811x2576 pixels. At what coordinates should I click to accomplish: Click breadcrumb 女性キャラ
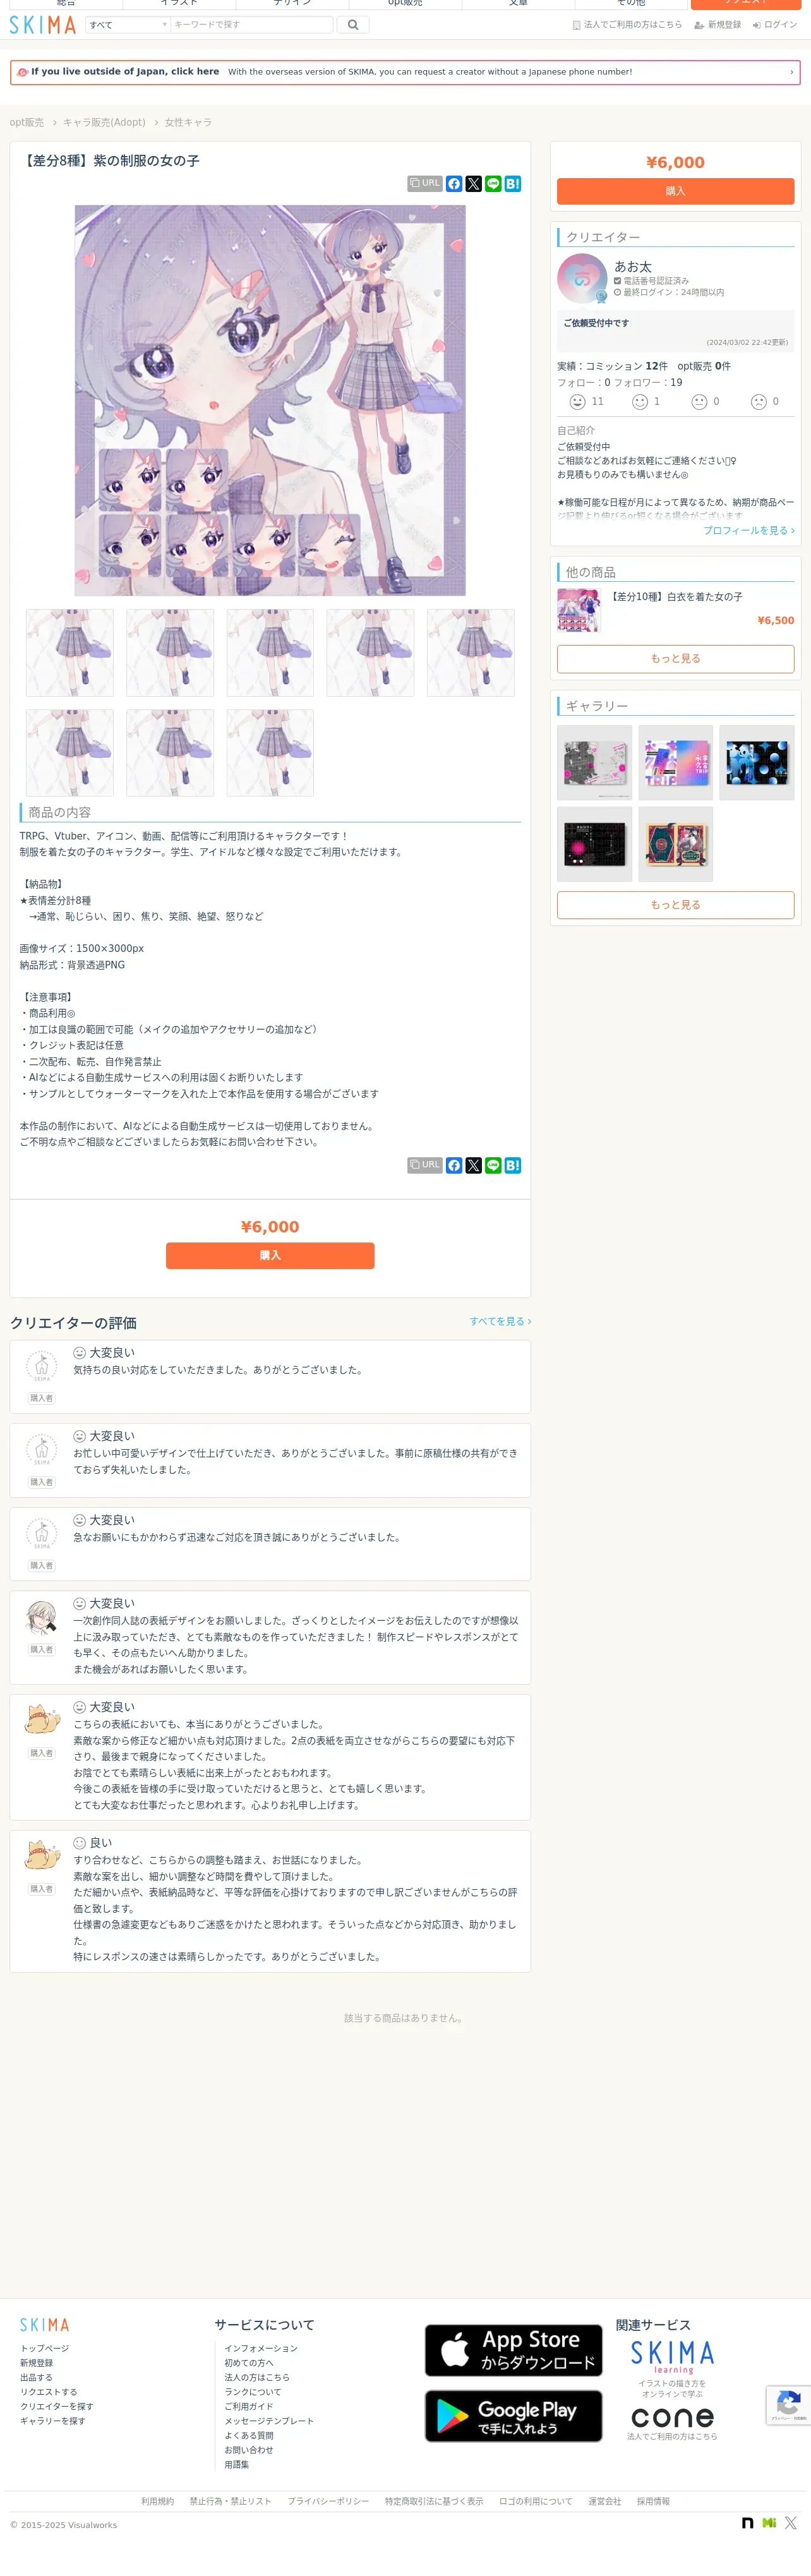(188, 122)
